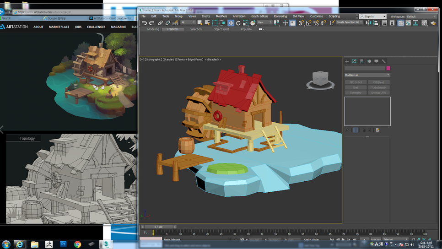The image size is (442, 249).
Task: Click the Undo arrow in main toolbar
Action: click(145, 23)
